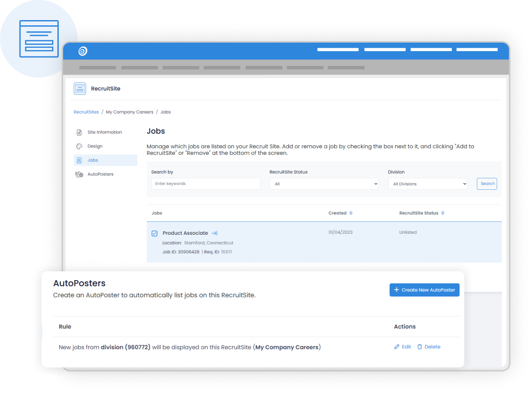Click inside the Enter keywords field
This screenshot has height=393, width=532.
205,184
